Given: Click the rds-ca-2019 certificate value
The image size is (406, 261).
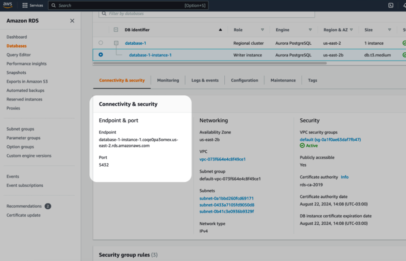Looking at the screenshot, I should pyautogui.click(x=311, y=185).
